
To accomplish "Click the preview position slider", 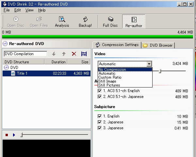I will 22,134.
